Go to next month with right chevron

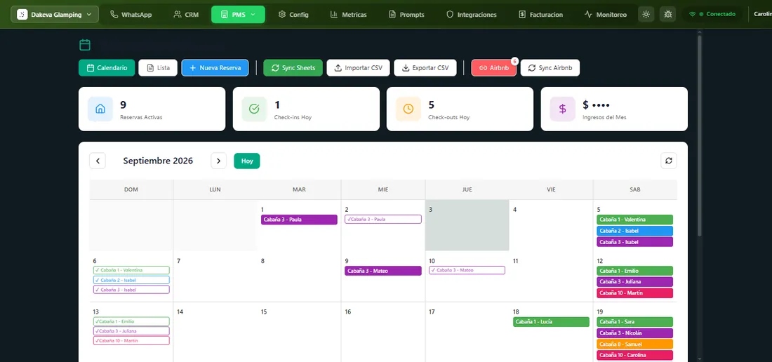tap(218, 161)
